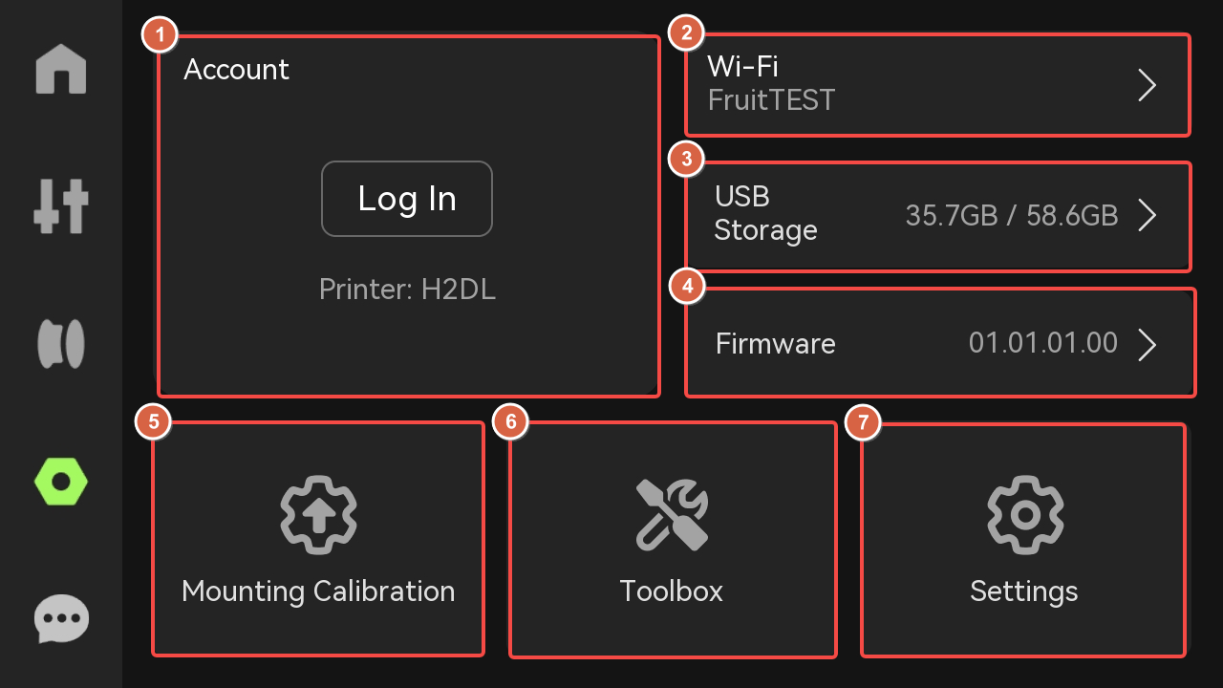The image size is (1223, 688).
Task: Open the Toolbox tile label
Action: [672, 591]
